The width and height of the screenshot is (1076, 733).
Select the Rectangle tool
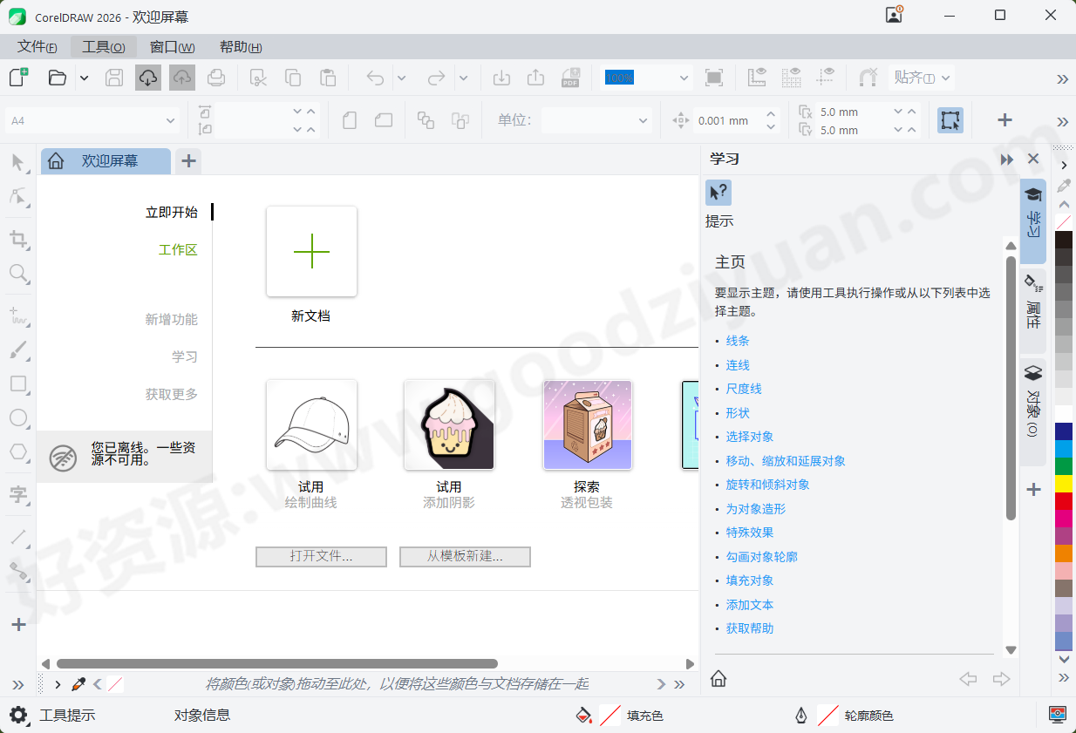(18, 384)
